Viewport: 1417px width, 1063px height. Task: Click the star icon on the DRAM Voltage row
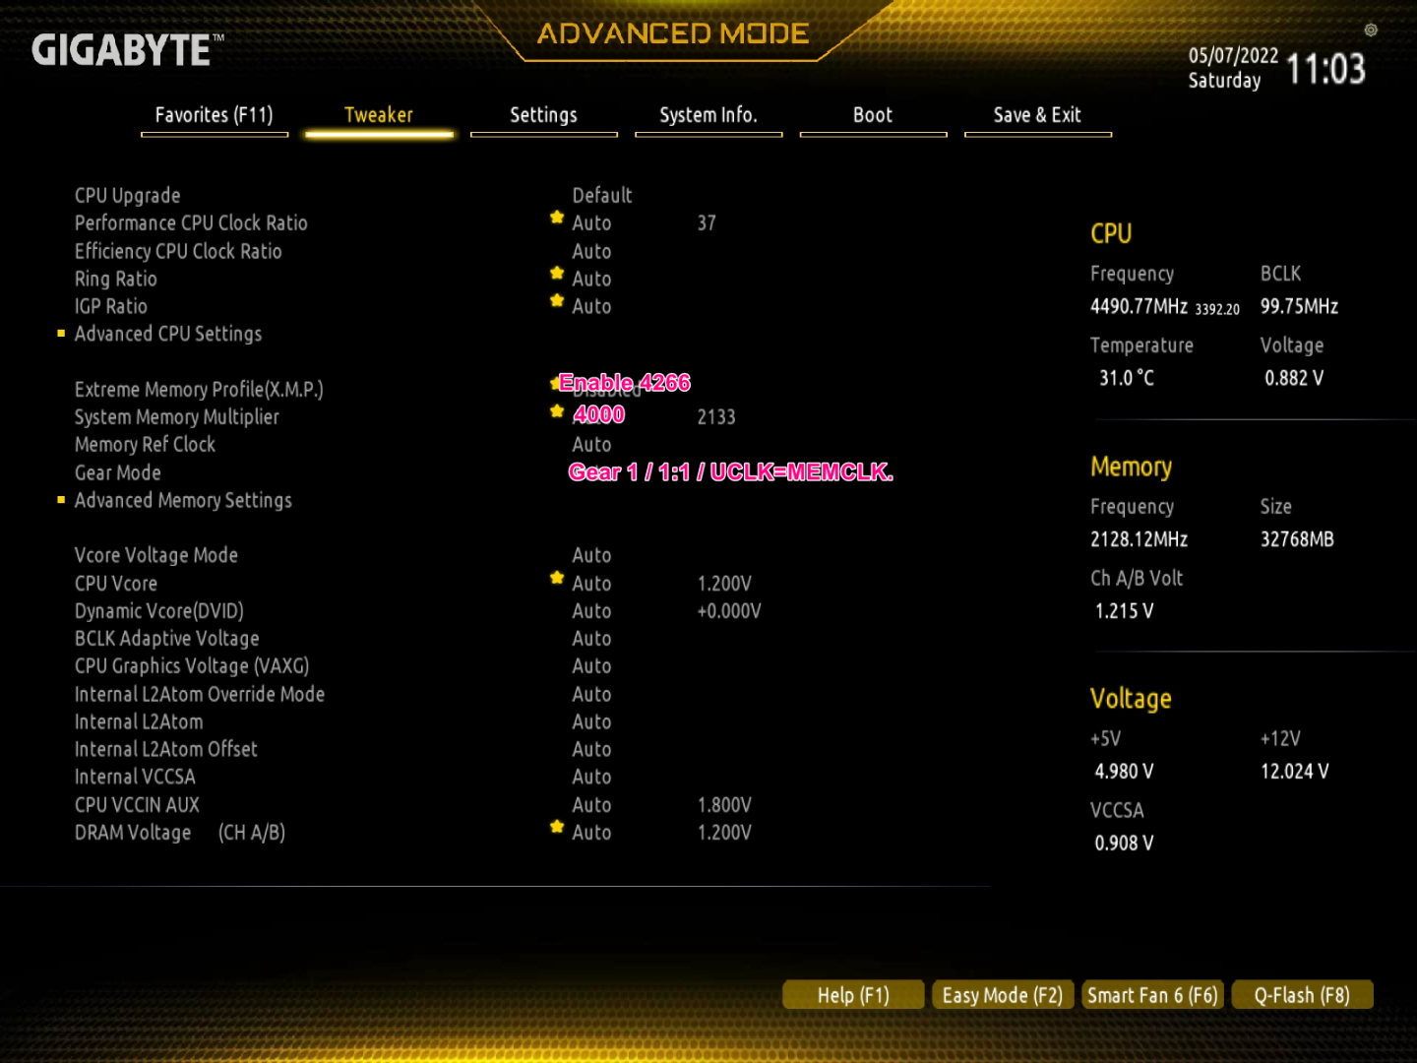(557, 828)
